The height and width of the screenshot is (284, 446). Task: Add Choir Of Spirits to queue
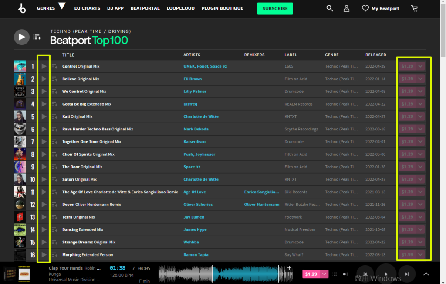(x=54, y=154)
